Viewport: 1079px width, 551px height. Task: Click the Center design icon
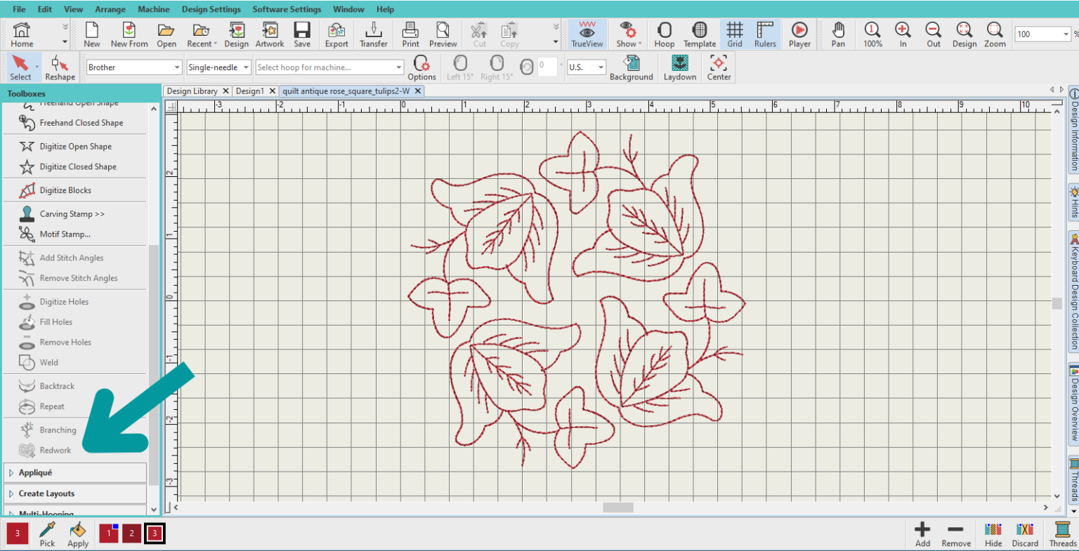click(x=719, y=67)
